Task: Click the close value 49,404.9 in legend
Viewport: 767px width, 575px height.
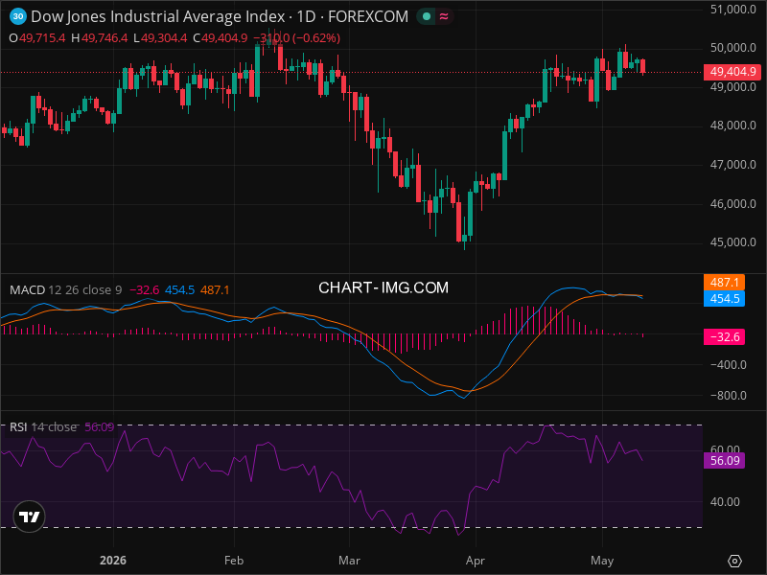Action: pos(224,38)
